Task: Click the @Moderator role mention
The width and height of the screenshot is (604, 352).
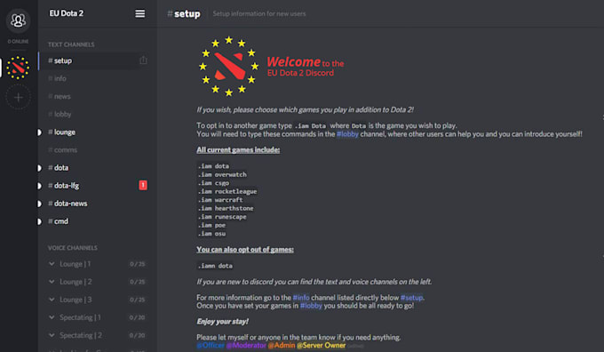Action: [246, 345]
